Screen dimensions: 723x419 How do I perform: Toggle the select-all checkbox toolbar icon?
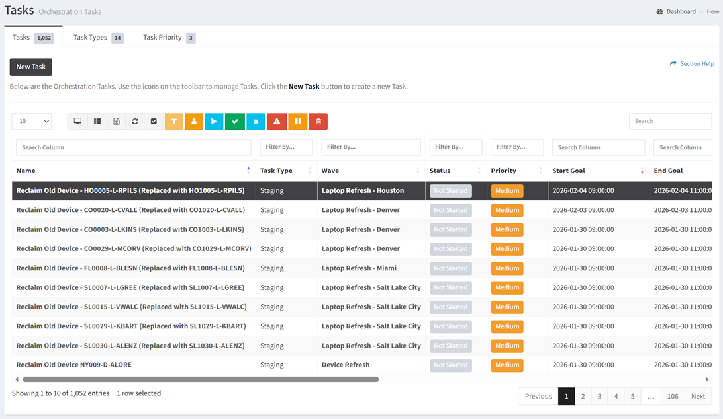pos(154,122)
